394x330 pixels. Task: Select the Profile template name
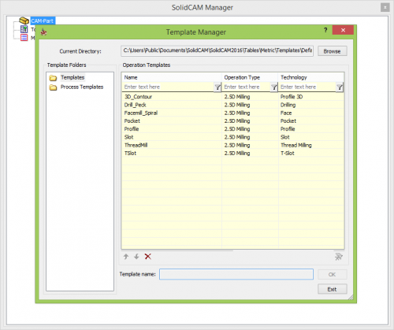pyautogui.click(x=132, y=129)
